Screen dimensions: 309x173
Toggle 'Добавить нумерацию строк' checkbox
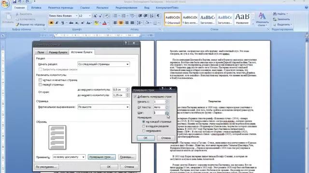[135, 97]
